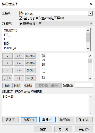Screen dimensions: 95x133
Task: Click the Save (保存) button
Action: 84,120
